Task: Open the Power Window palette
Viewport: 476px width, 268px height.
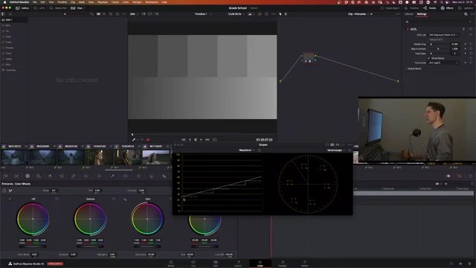Action: click(x=126, y=176)
